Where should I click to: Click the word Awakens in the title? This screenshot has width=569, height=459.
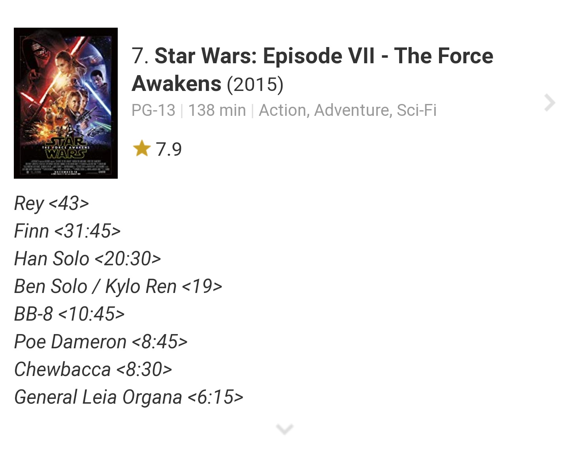(x=176, y=84)
